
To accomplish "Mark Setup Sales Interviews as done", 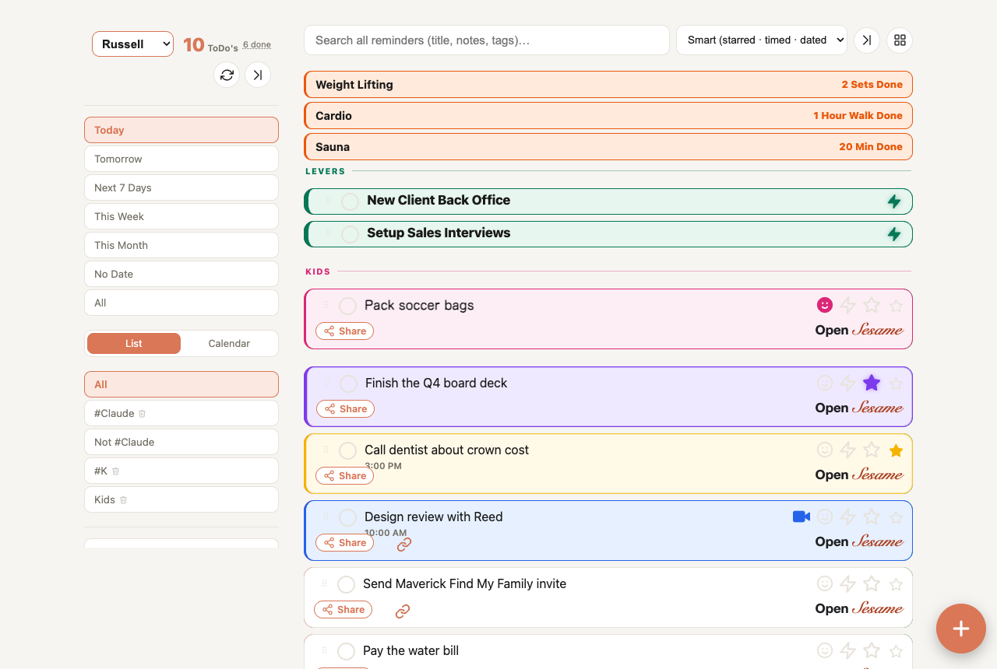I will click(351, 234).
